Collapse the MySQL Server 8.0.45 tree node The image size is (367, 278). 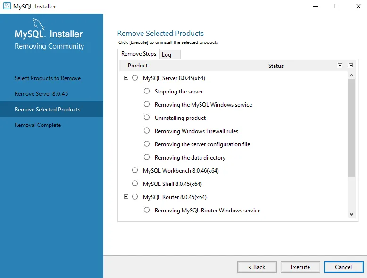point(126,78)
